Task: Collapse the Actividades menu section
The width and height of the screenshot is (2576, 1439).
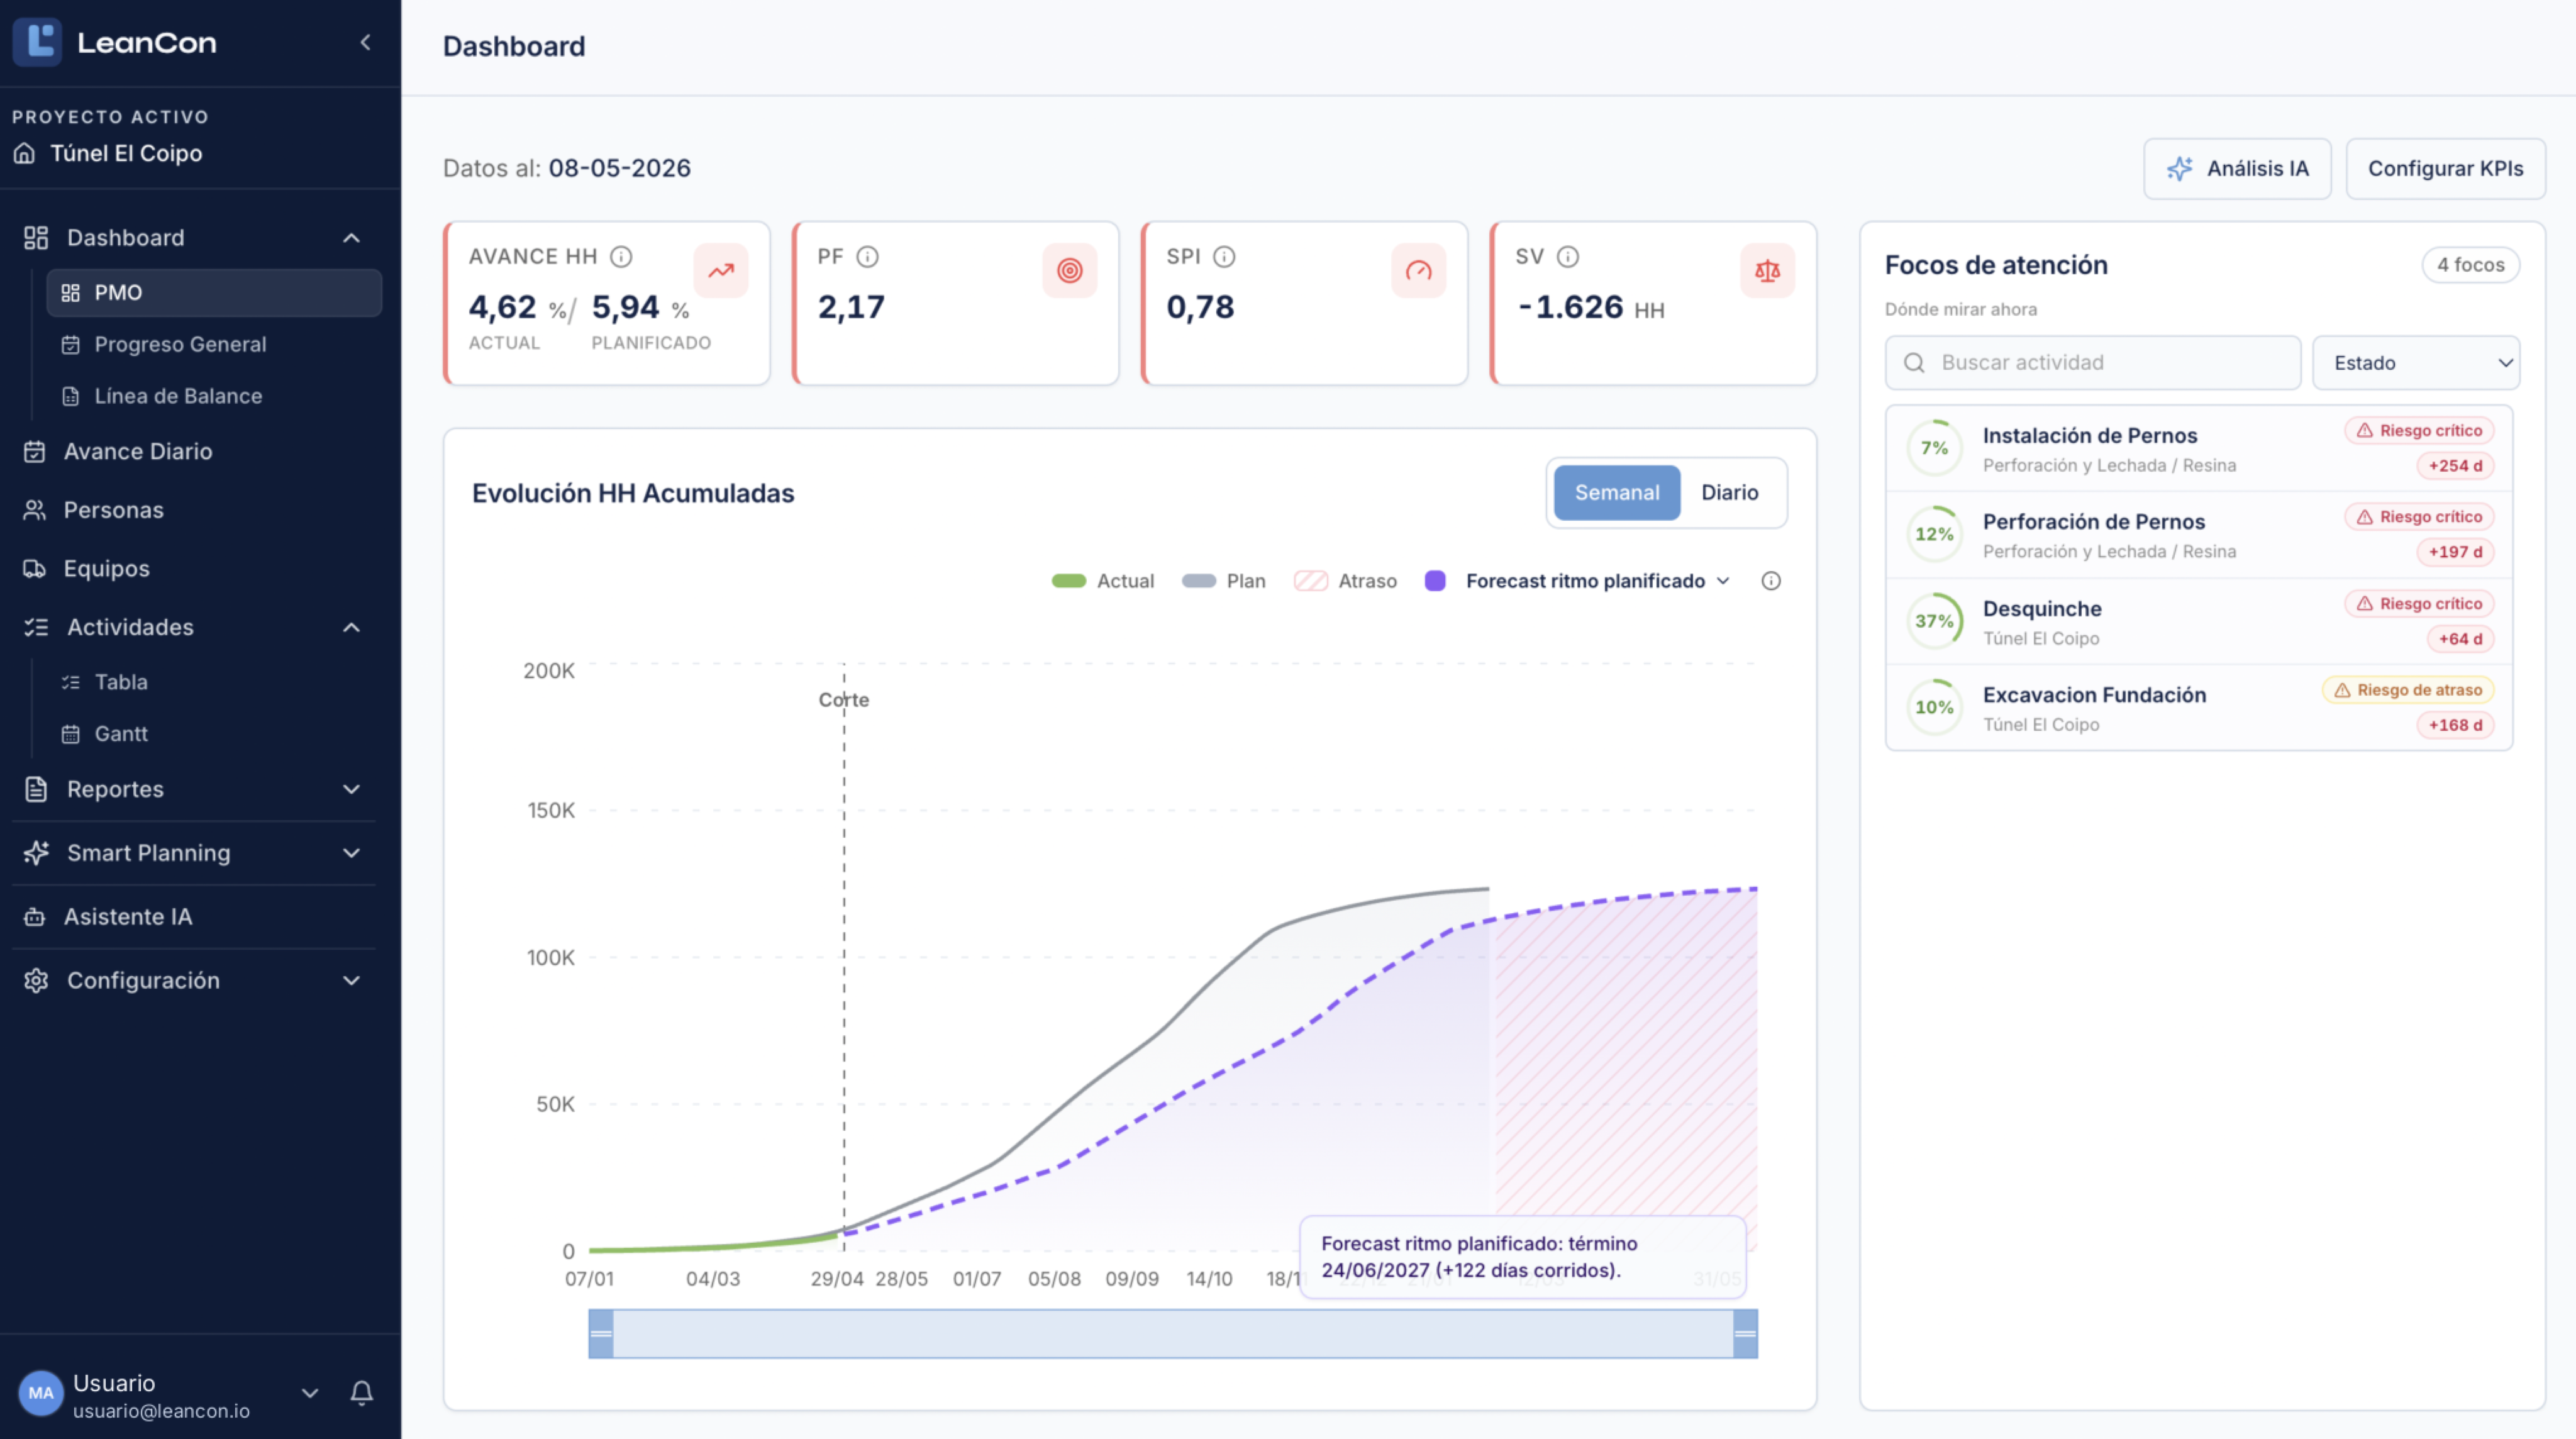Action: [x=351, y=628]
